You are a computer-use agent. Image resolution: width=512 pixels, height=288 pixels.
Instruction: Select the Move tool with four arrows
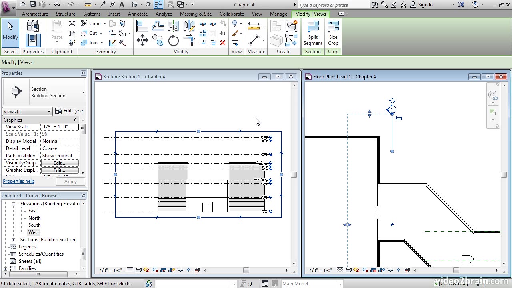[x=142, y=40]
